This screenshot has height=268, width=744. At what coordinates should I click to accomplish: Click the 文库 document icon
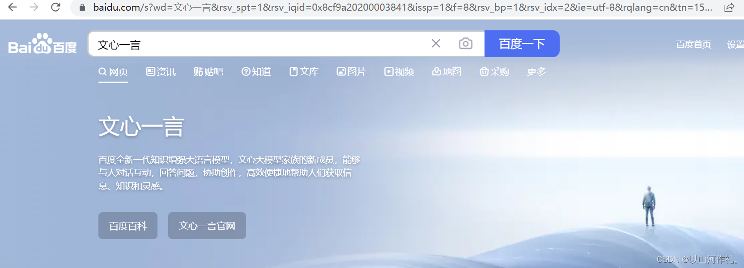(x=293, y=71)
